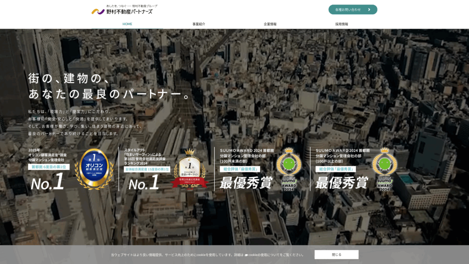Click the 首都圏 6度目の第1位 highlighted tag
469x264 pixels.
[49, 165]
